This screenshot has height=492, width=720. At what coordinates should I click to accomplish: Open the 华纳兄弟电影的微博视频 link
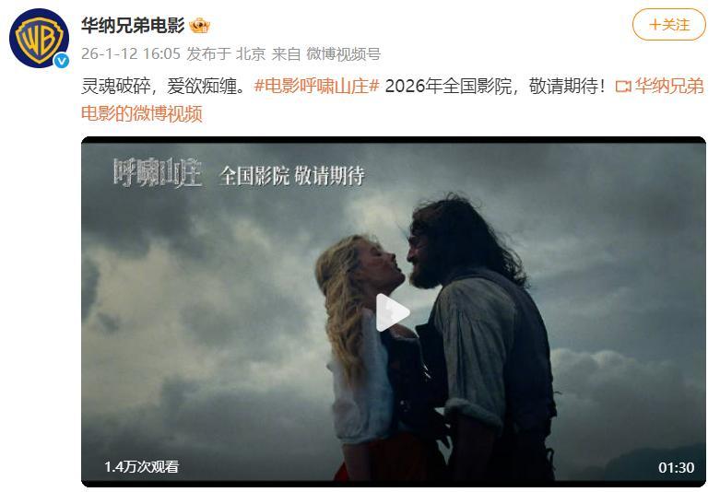coord(393,100)
